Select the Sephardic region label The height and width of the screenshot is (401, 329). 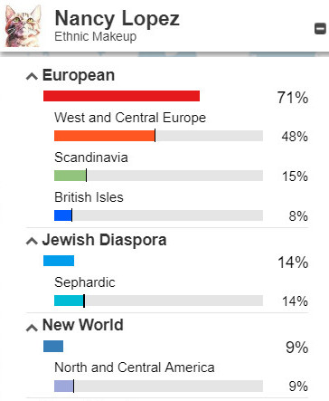pyautogui.click(x=85, y=282)
